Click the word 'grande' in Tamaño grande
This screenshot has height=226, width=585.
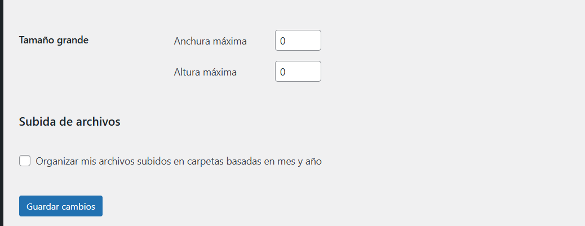pos(72,41)
